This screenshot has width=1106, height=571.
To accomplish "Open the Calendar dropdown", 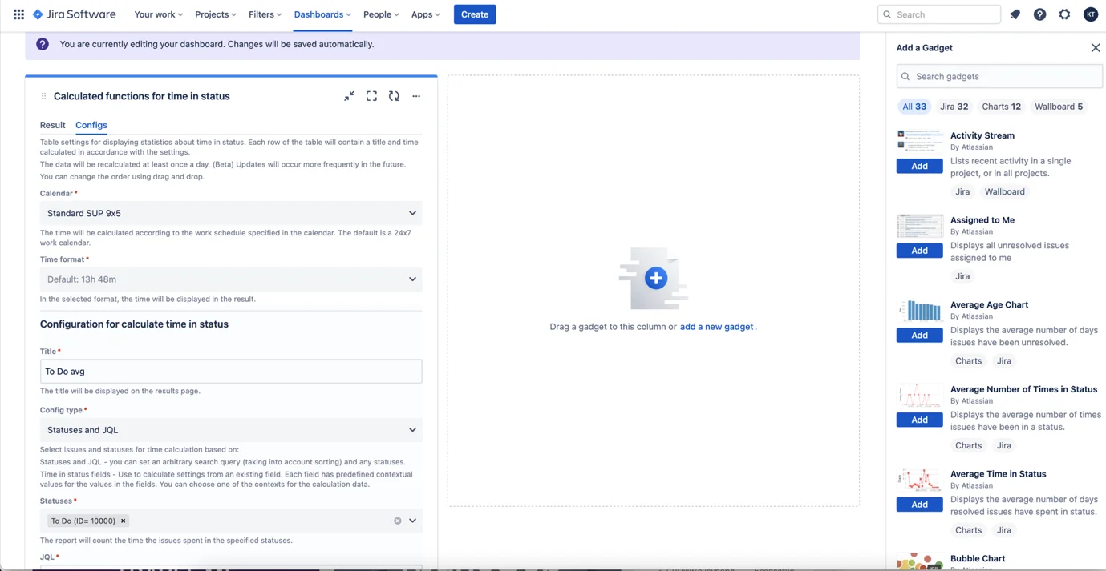I will tap(231, 213).
